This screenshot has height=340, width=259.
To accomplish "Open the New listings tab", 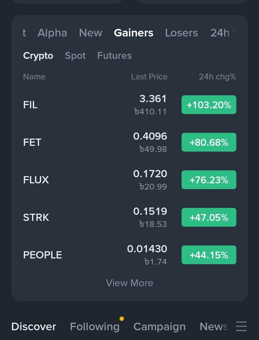I will (90, 33).
